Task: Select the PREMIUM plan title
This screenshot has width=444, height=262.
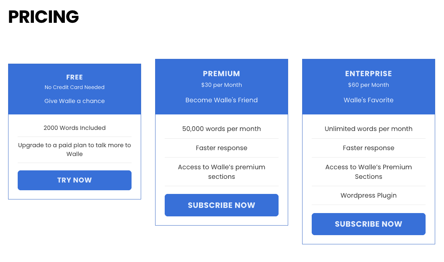Action: pos(221,74)
